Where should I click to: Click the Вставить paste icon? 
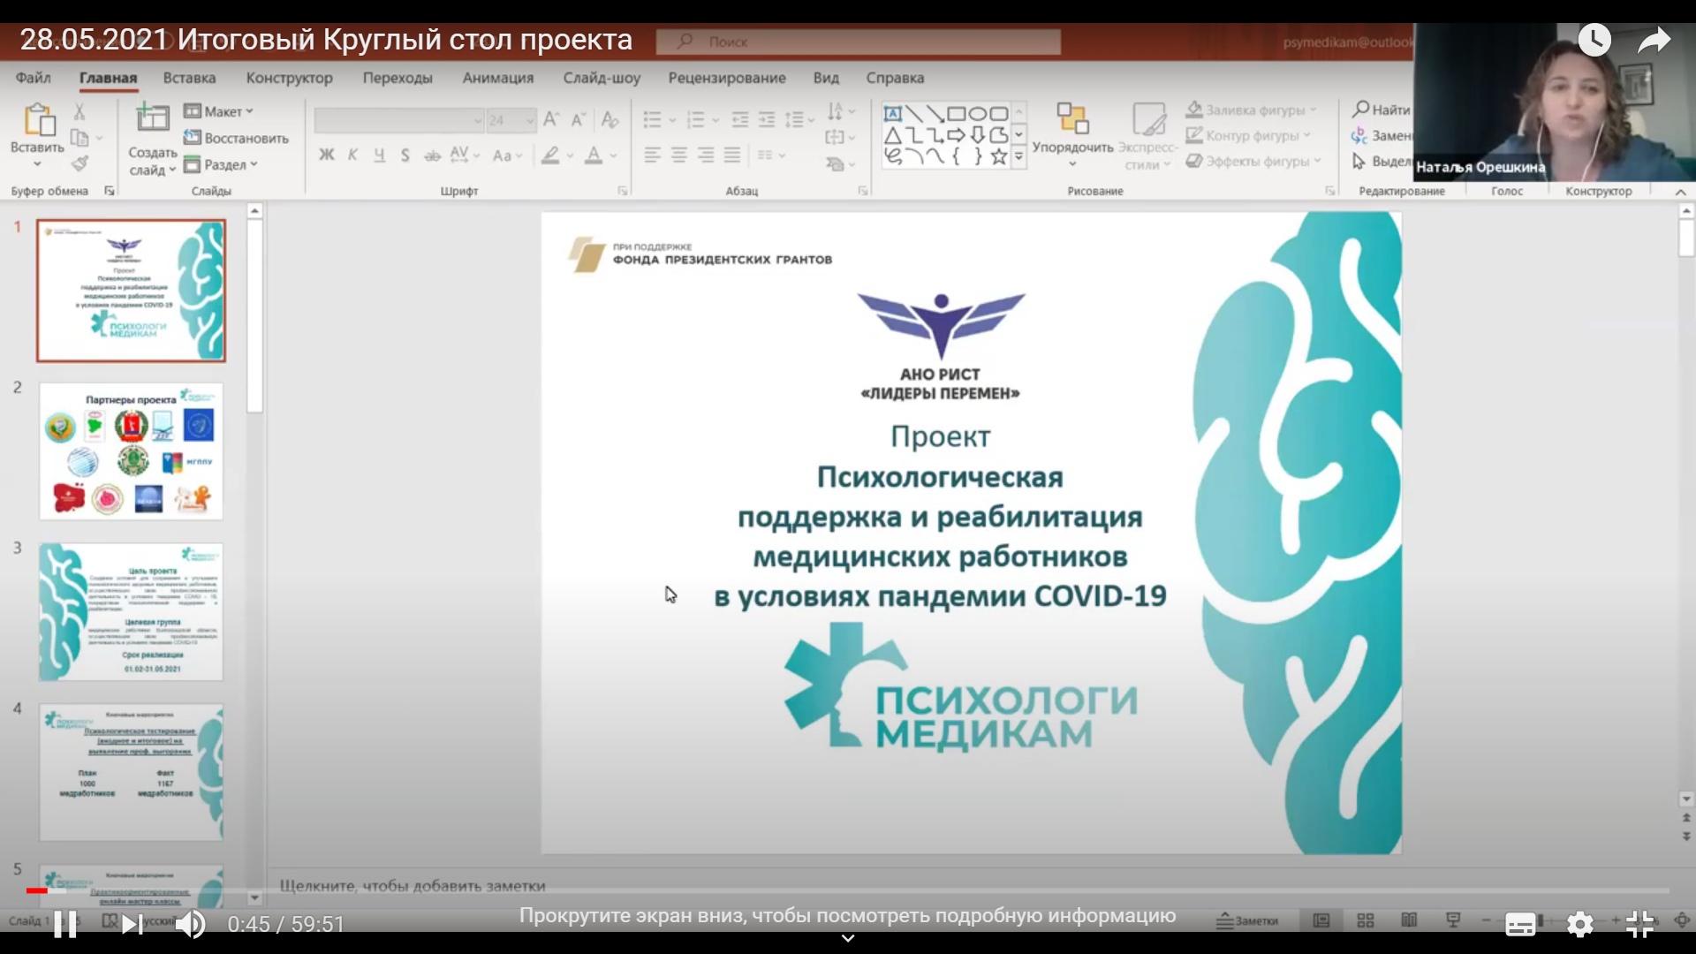(37, 120)
